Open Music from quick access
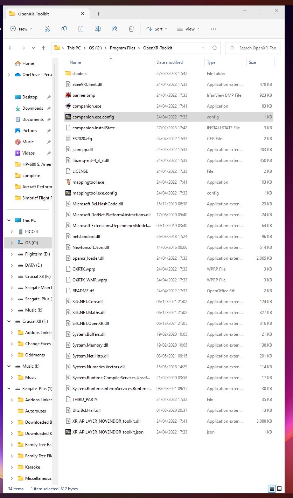 coord(28,142)
